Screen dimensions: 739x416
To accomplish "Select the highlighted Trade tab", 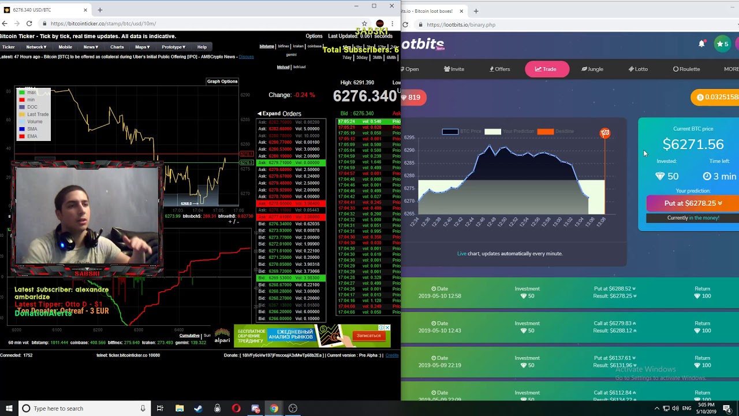I will tap(547, 69).
